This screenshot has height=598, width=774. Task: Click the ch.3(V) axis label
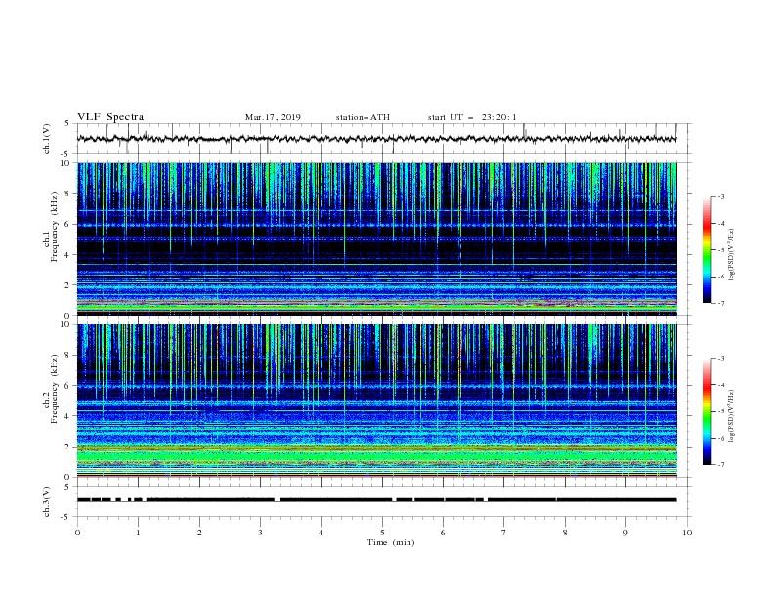tap(47, 501)
